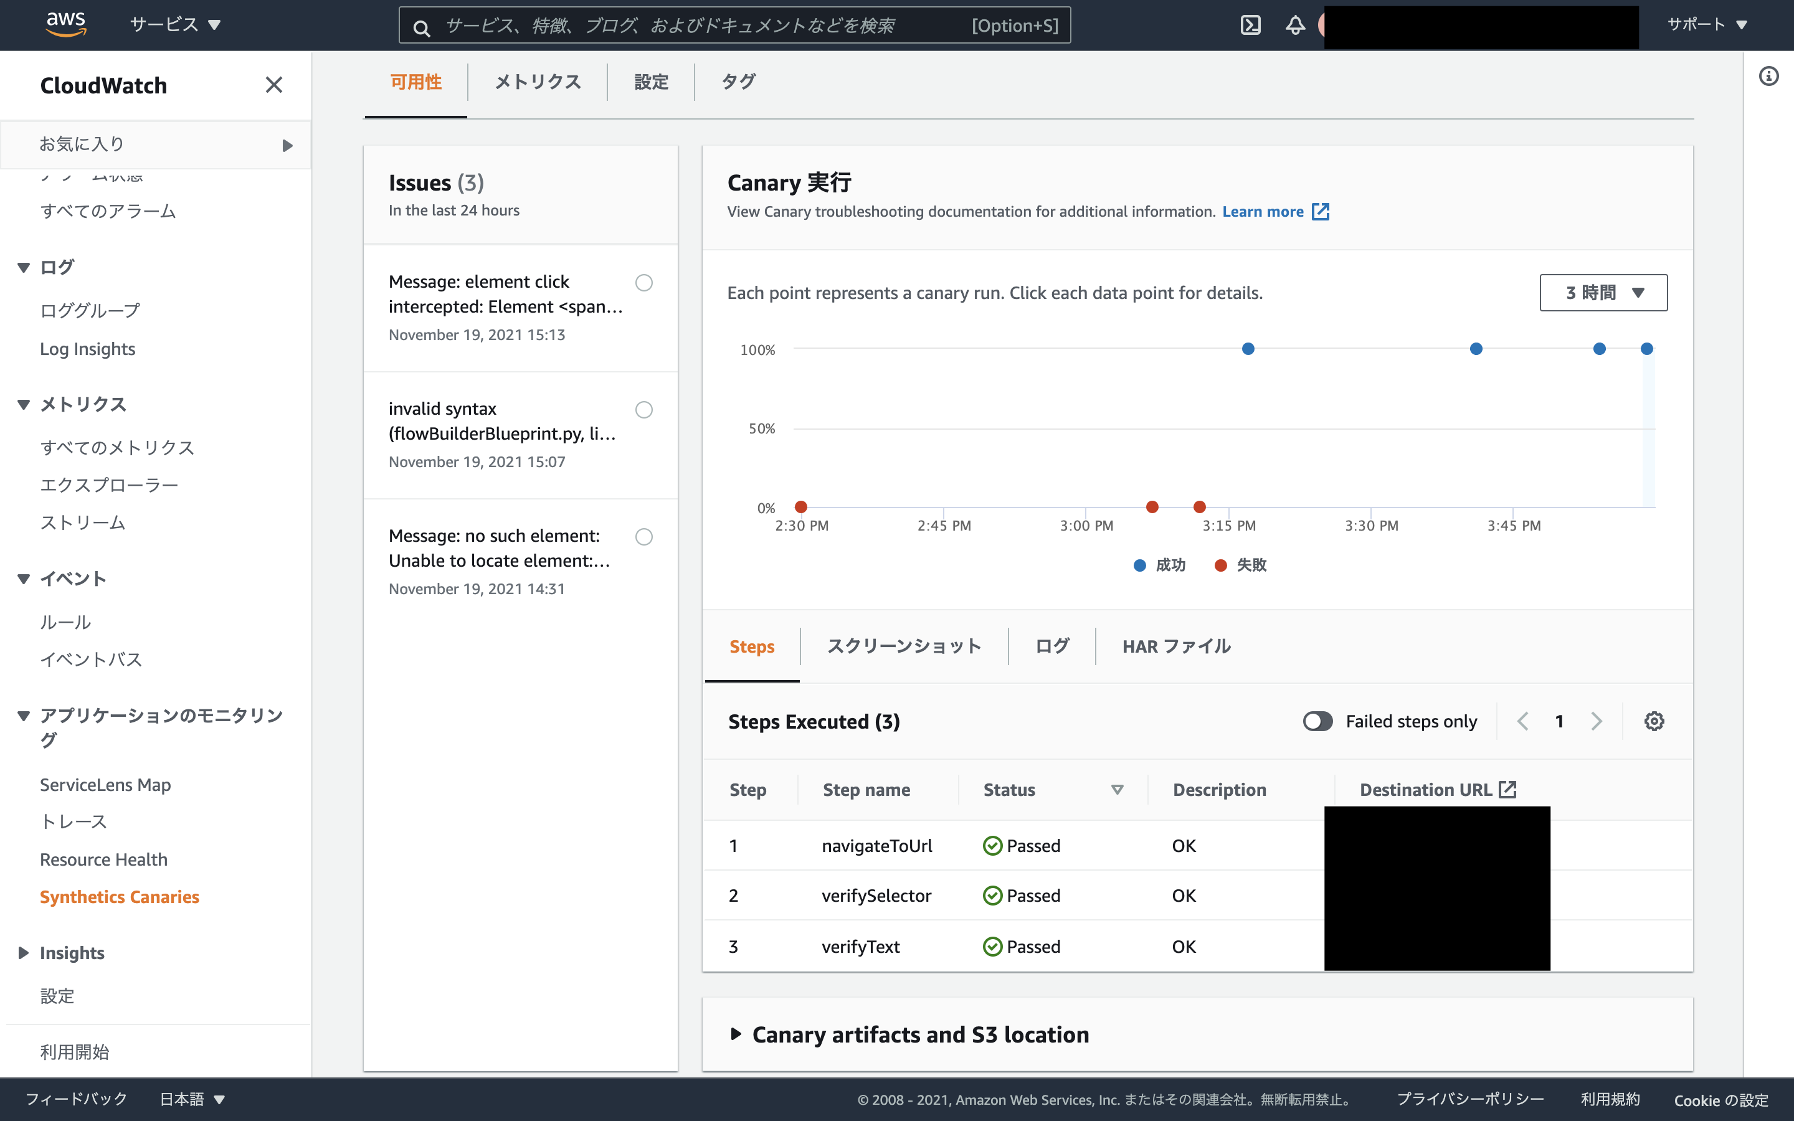
Task: Open the CloudShell terminal icon
Action: point(1250,25)
